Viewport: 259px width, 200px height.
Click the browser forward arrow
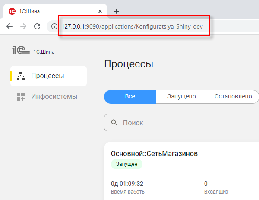tap(23, 26)
